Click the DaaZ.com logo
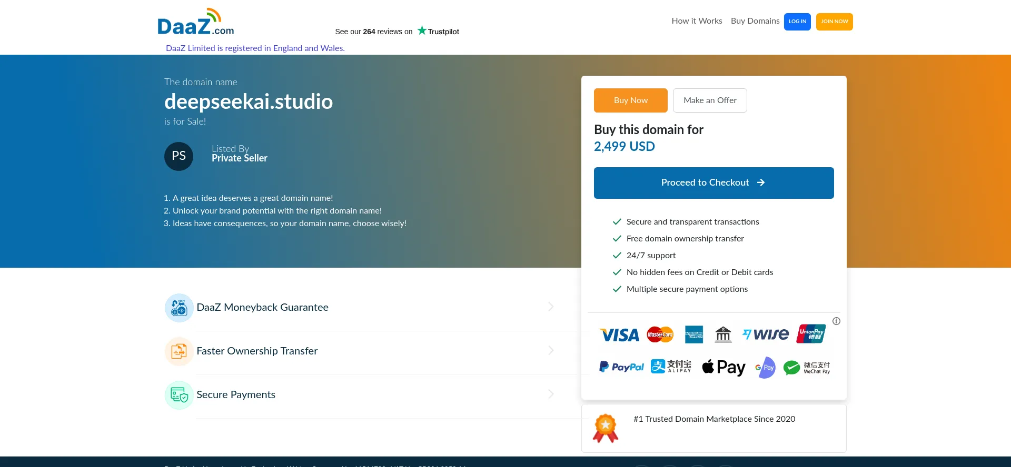 pos(196,23)
